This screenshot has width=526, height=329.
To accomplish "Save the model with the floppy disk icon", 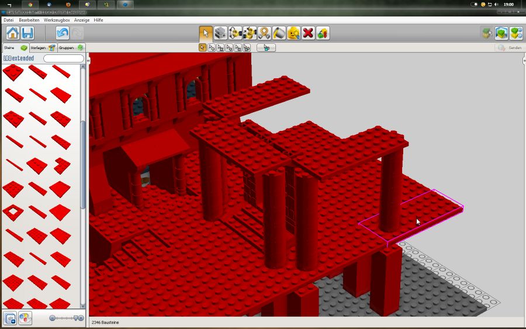I will click(27, 33).
